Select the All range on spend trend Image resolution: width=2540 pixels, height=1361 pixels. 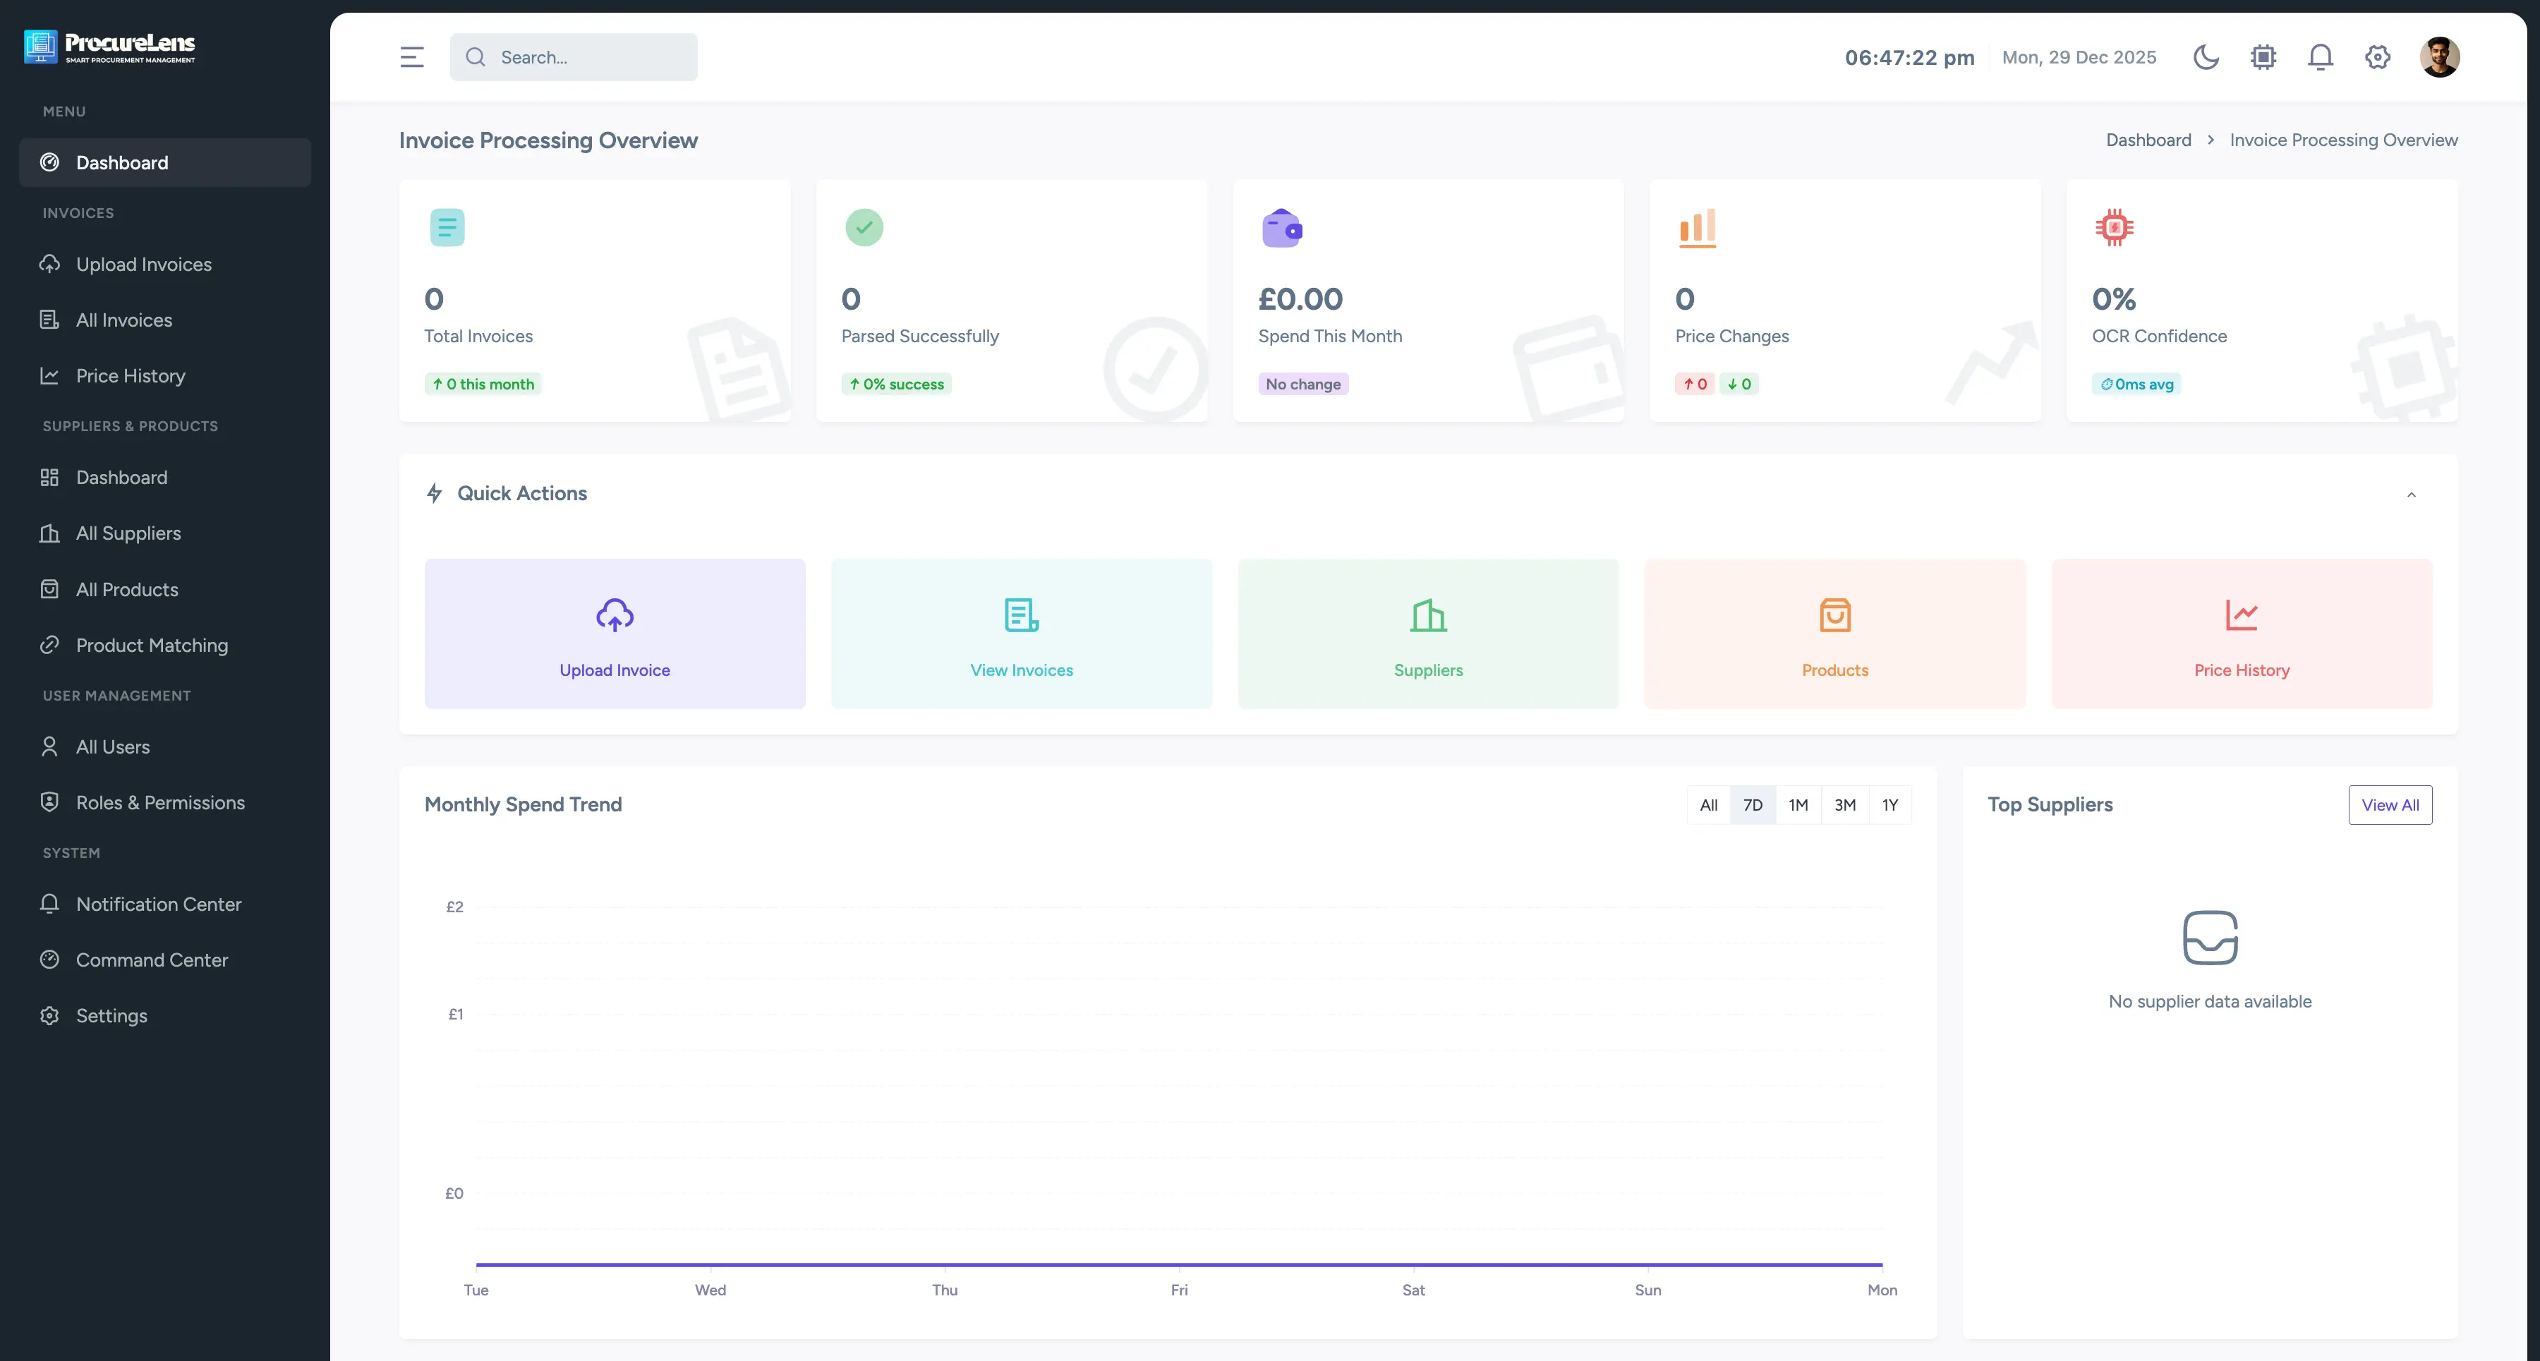click(x=1709, y=805)
